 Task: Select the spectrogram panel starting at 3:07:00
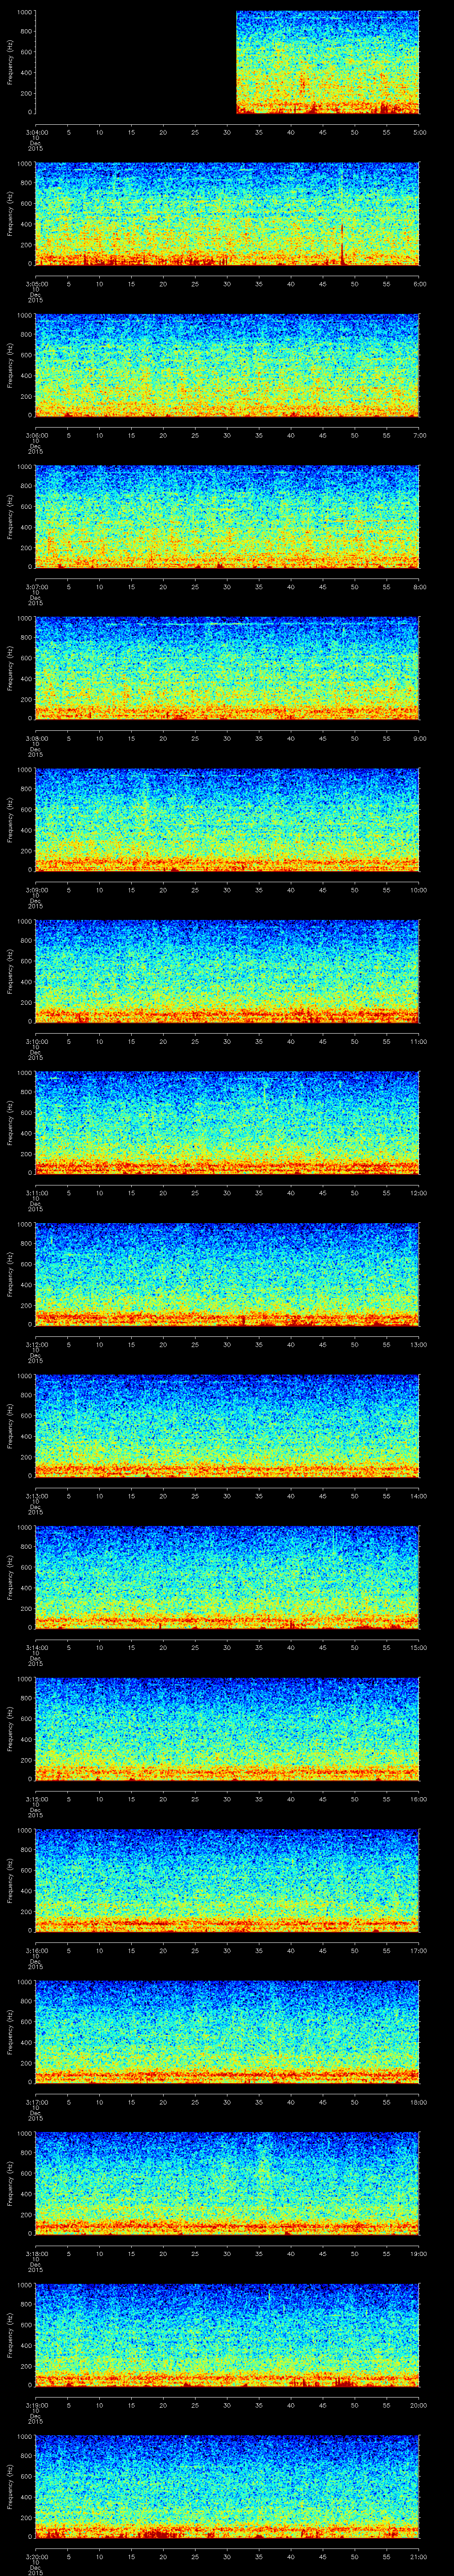227,517
